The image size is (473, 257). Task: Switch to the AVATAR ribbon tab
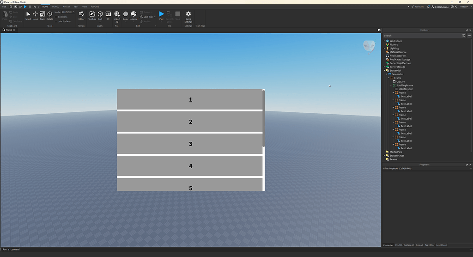click(67, 6)
